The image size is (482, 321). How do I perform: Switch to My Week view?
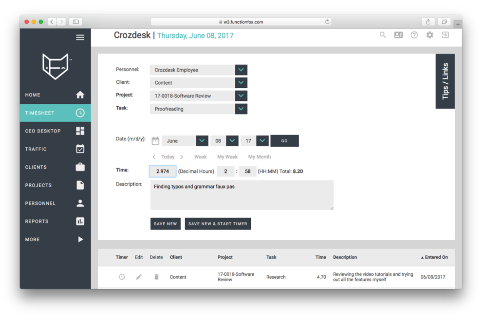[x=227, y=157]
